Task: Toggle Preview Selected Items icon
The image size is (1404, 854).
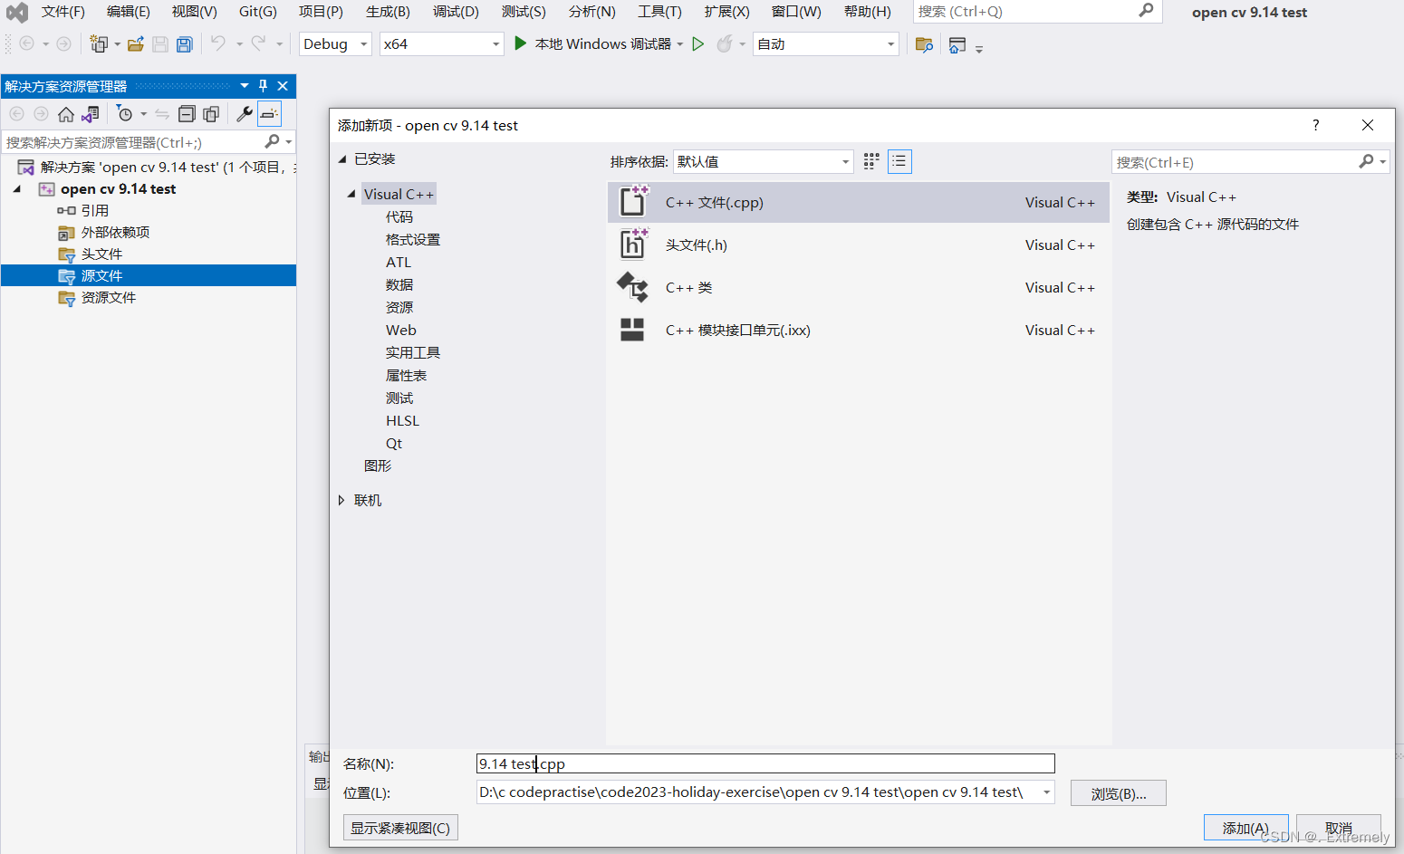Action: coord(269,114)
